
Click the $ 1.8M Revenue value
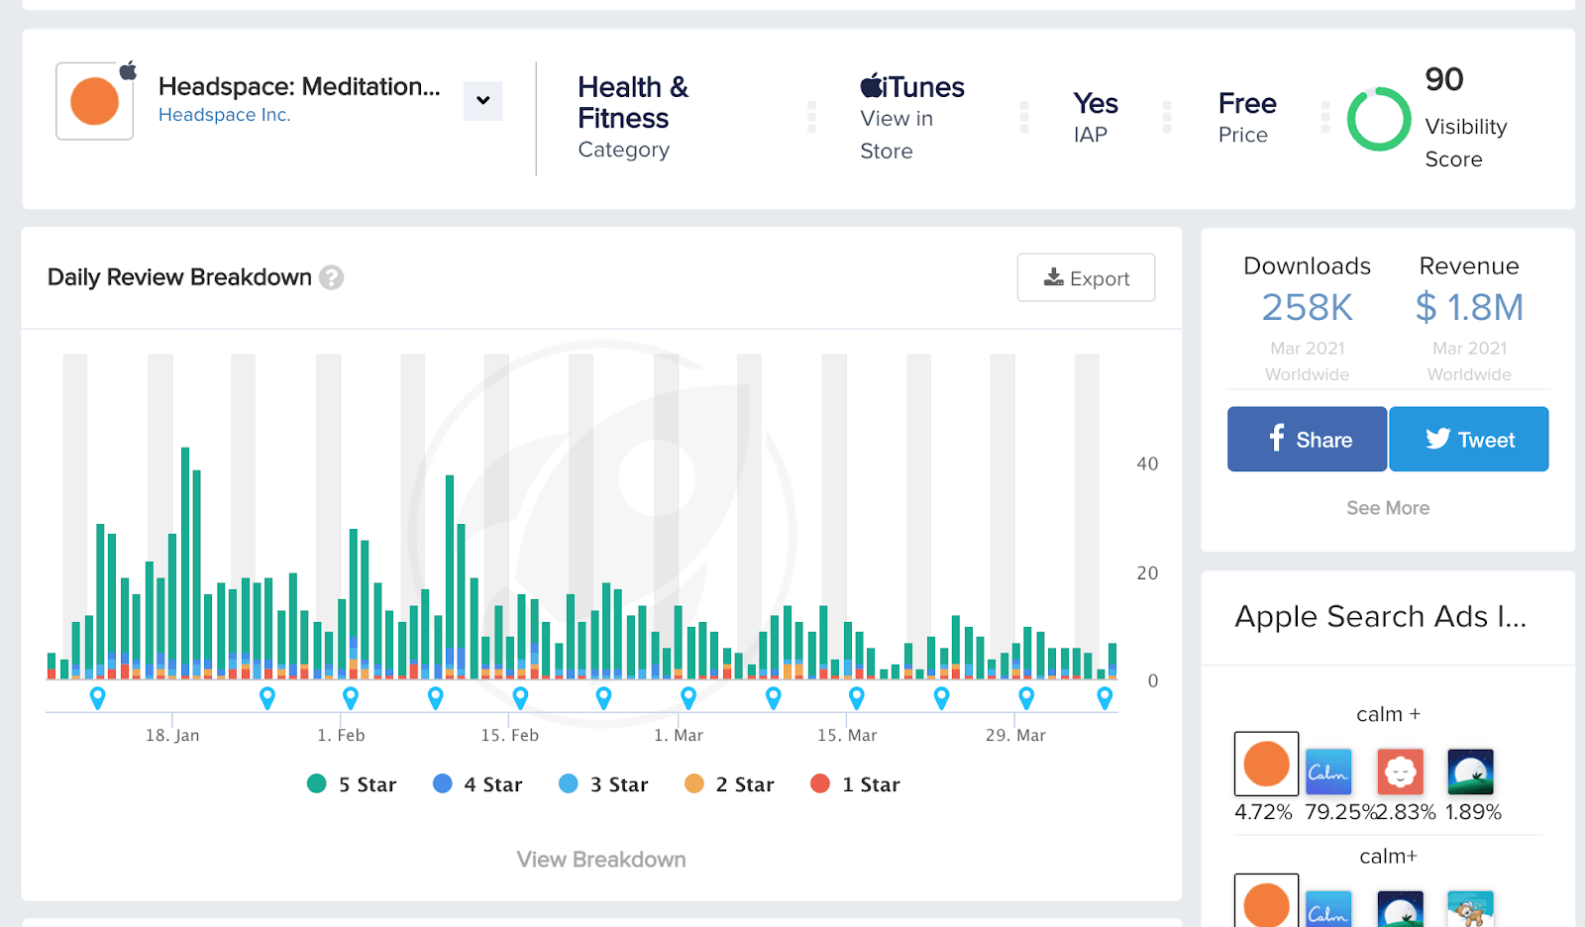[1469, 307]
